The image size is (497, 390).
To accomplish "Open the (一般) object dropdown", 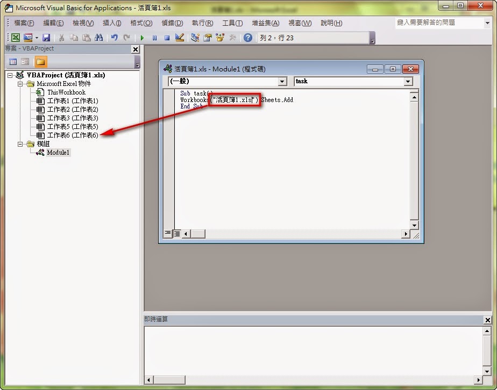I will click(282, 82).
